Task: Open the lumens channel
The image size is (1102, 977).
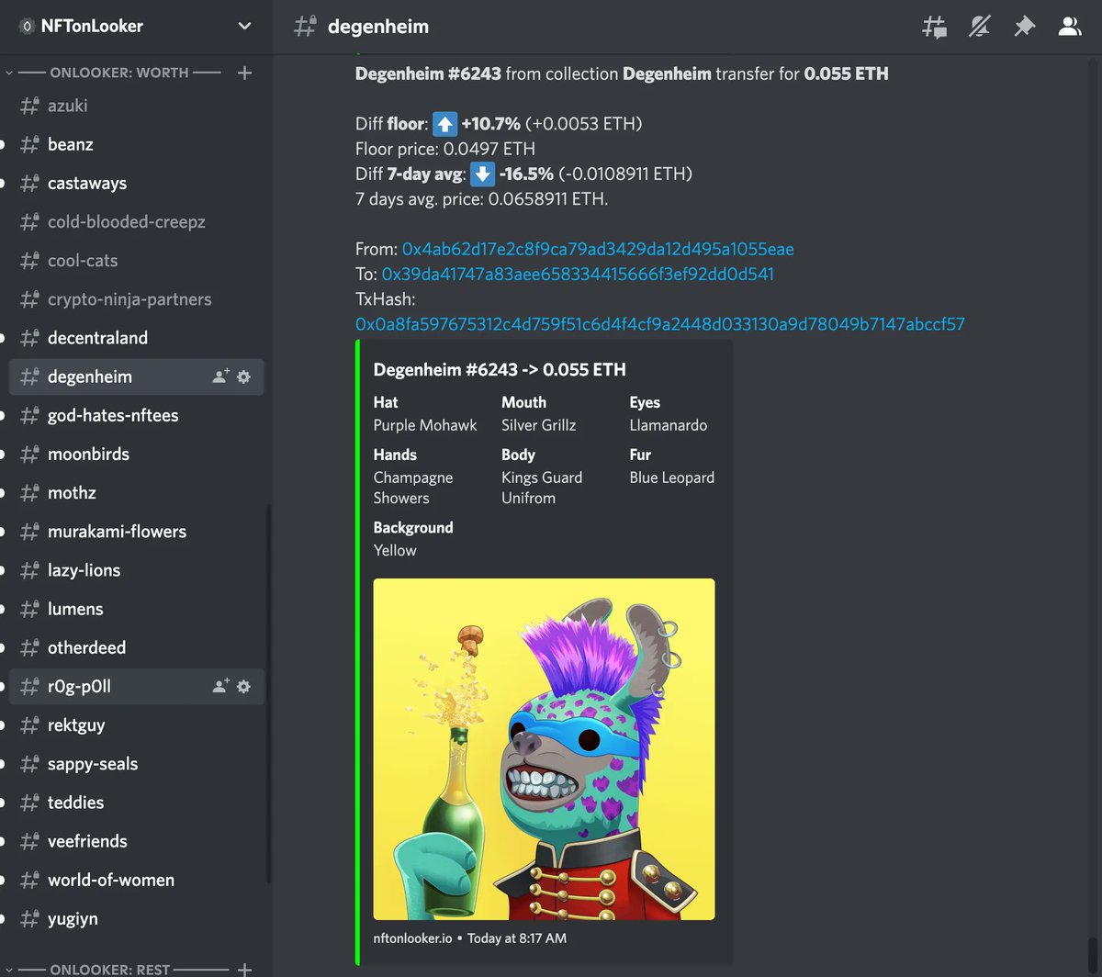Action: click(x=136, y=608)
